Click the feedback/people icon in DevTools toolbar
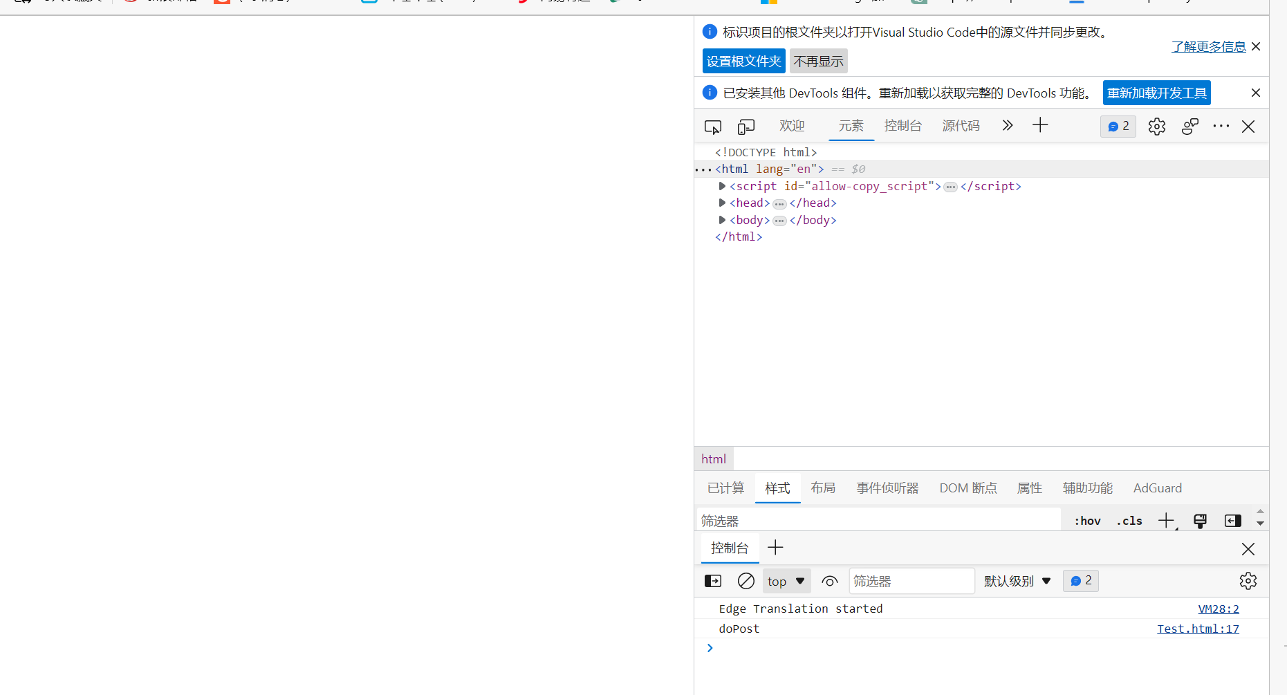Screen dimensions: 1287x695 (x=1190, y=127)
